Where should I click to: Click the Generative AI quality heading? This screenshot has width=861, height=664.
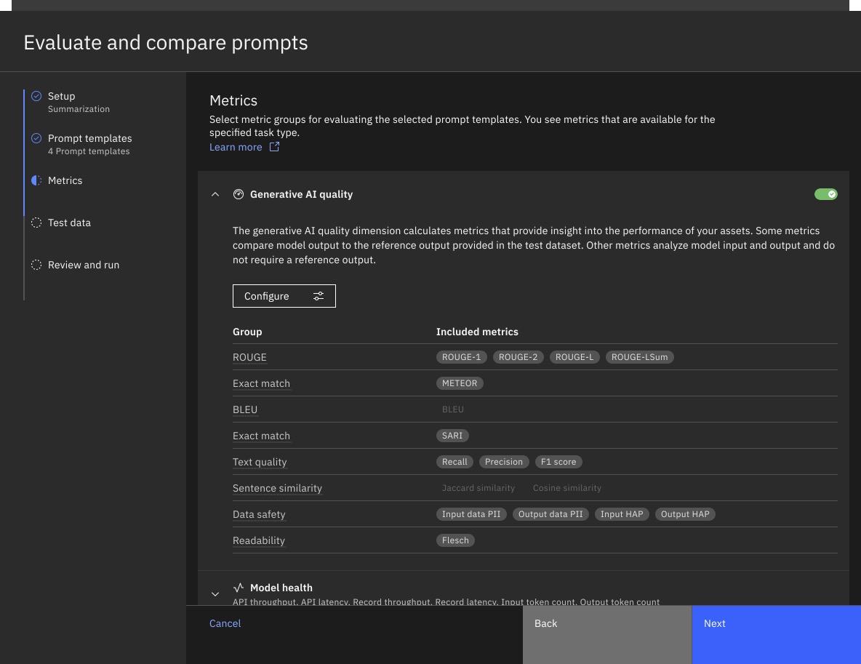[302, 194]
